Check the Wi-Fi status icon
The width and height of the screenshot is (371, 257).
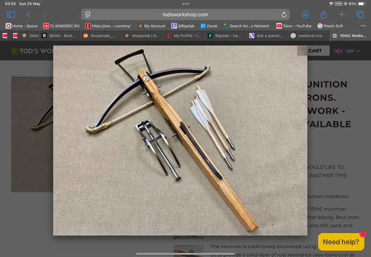click(331, 4)
